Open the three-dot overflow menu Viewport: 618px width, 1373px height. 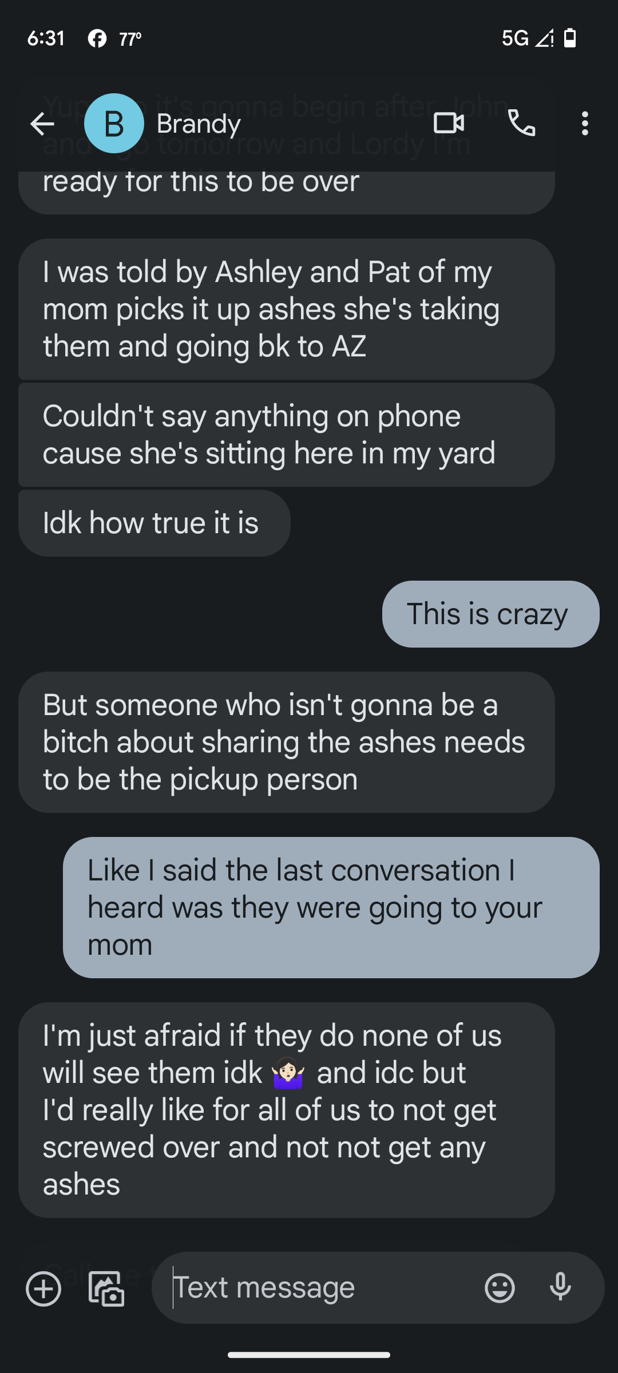584,124
